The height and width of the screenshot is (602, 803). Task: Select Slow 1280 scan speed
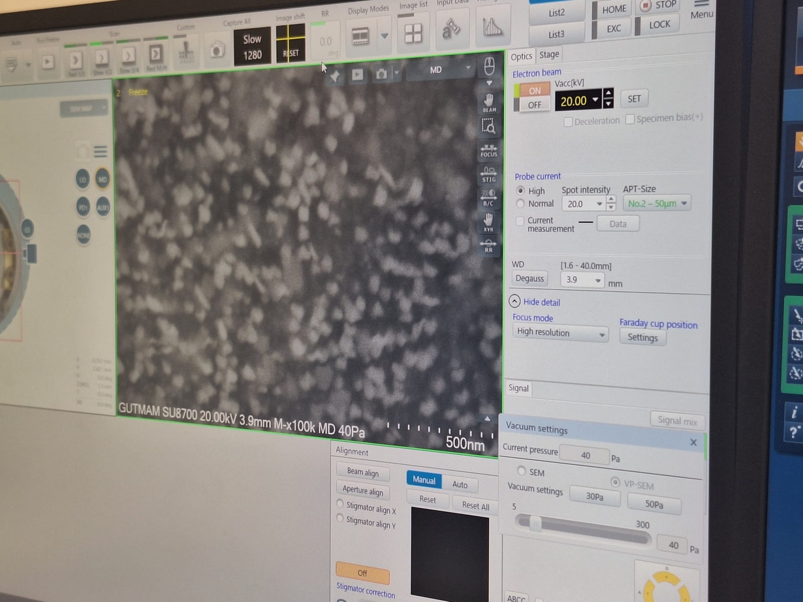coord(253,47)
